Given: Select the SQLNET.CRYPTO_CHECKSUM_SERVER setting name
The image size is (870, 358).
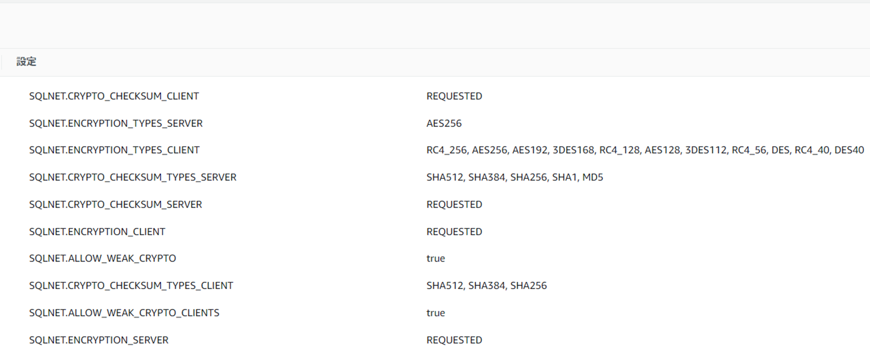Looking at the screenshot, I should [x=116, y=204].
